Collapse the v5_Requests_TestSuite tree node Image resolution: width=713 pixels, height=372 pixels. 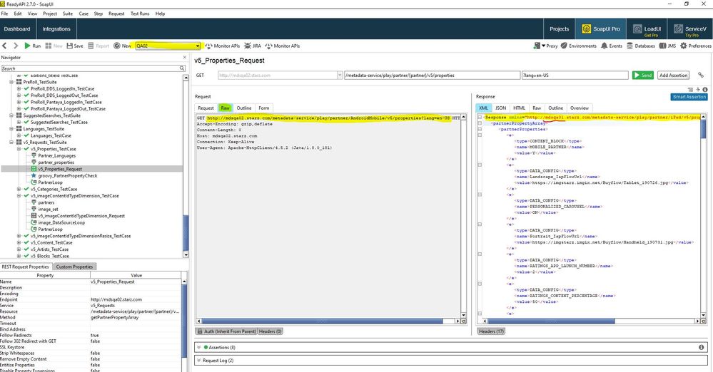[12, 142]
